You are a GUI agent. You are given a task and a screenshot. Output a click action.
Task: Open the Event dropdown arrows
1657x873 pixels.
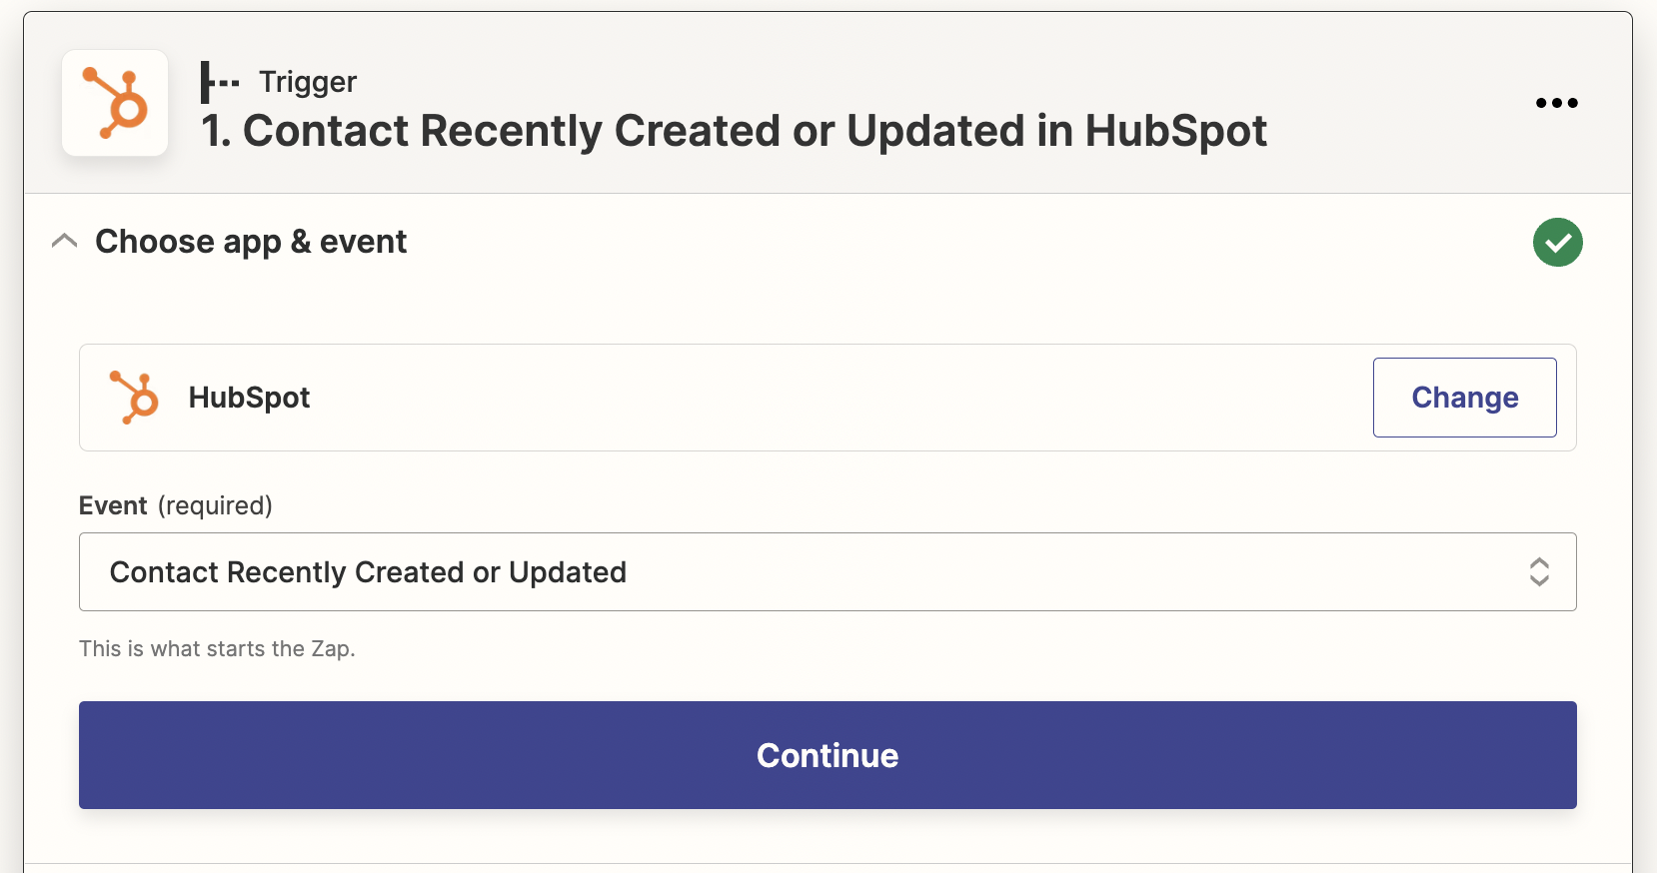1539,571
